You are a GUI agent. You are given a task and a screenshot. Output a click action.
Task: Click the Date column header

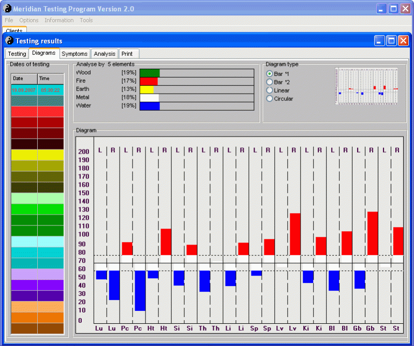tap(24, 79)
